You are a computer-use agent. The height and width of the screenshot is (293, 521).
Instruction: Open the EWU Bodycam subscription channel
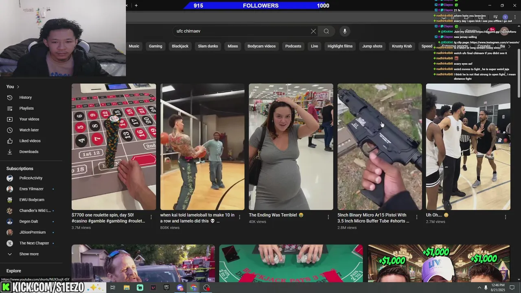pos(31,200)
